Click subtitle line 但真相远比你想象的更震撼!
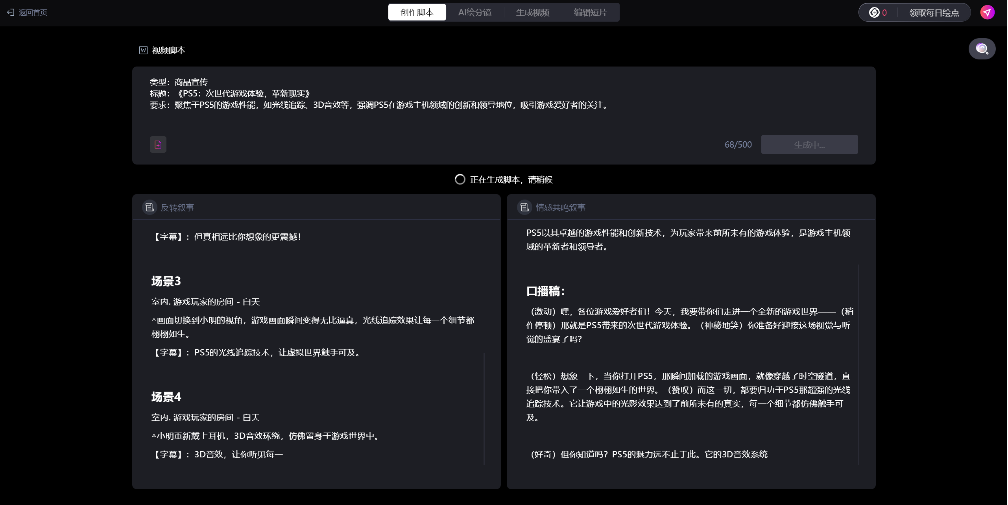This screenshot has height=505, width=1008. click(226, 237)
